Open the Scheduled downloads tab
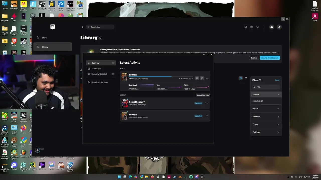 pyautogui.click(x=101, y=68)
